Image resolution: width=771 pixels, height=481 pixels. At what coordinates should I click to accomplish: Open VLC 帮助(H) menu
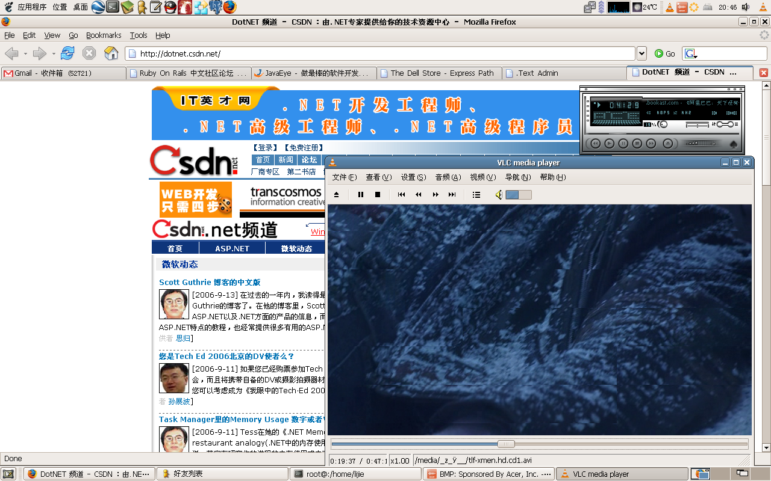coord(553,177)
